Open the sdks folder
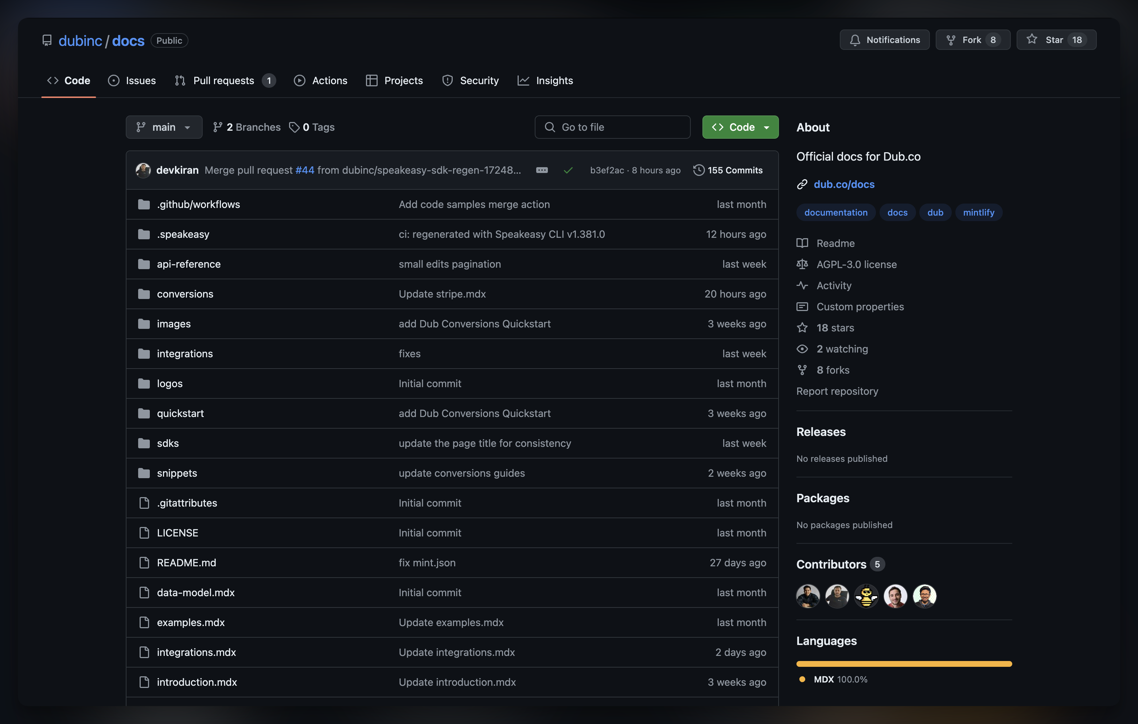Image resolution: width=1138 pixels, height=724 pixels. tap(168, 443)
